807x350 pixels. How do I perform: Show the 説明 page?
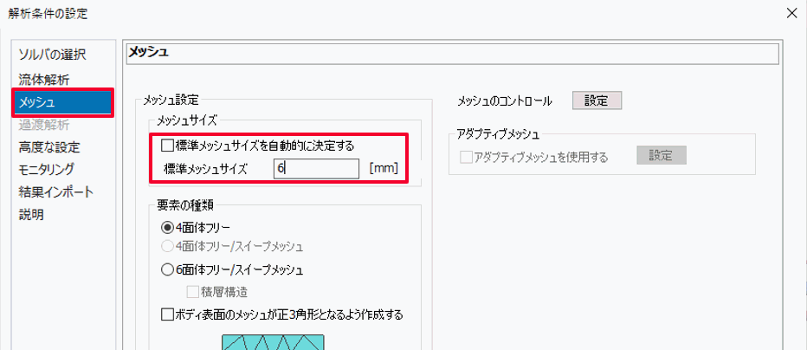[x=31, y=214]
